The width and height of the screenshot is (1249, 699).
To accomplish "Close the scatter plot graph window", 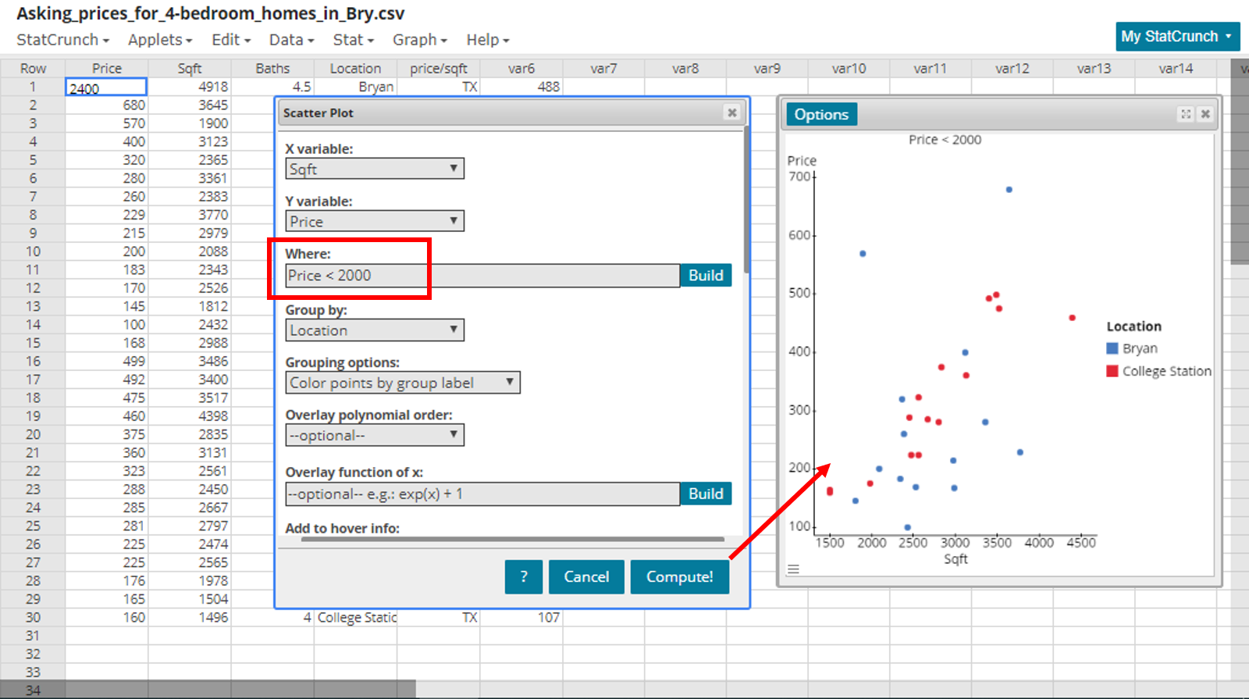I will 1205,114.
